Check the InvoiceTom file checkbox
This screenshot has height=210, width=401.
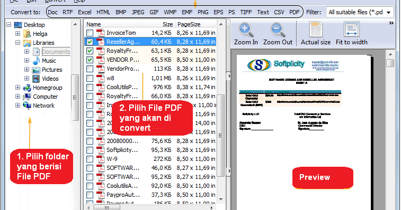(x=90, y=33)
